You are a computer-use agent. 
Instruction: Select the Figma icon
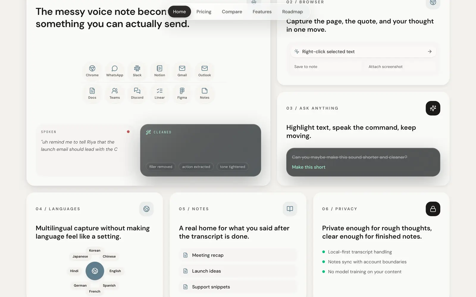click(182, 91)
